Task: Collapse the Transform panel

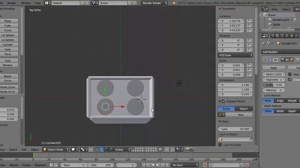Action: [220, 9]
